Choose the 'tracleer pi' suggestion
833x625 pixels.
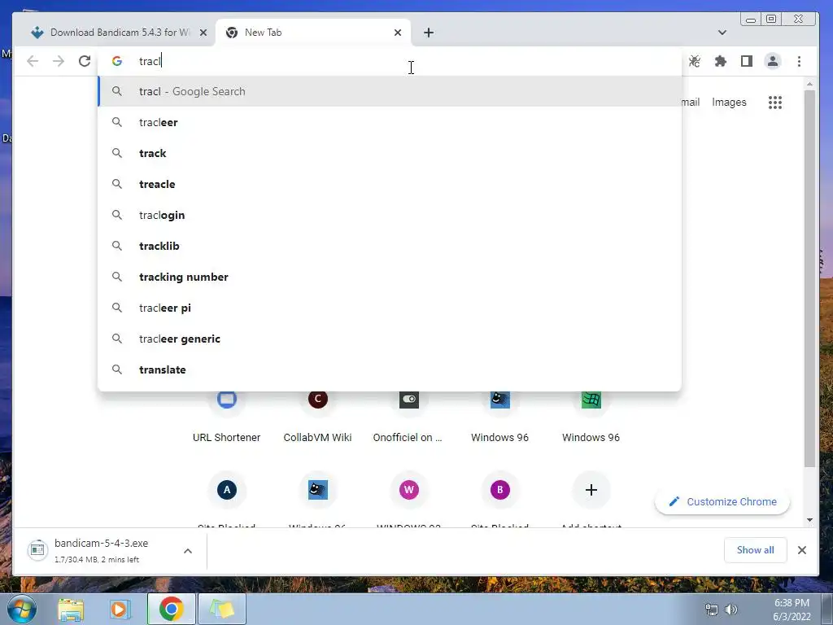390,308
